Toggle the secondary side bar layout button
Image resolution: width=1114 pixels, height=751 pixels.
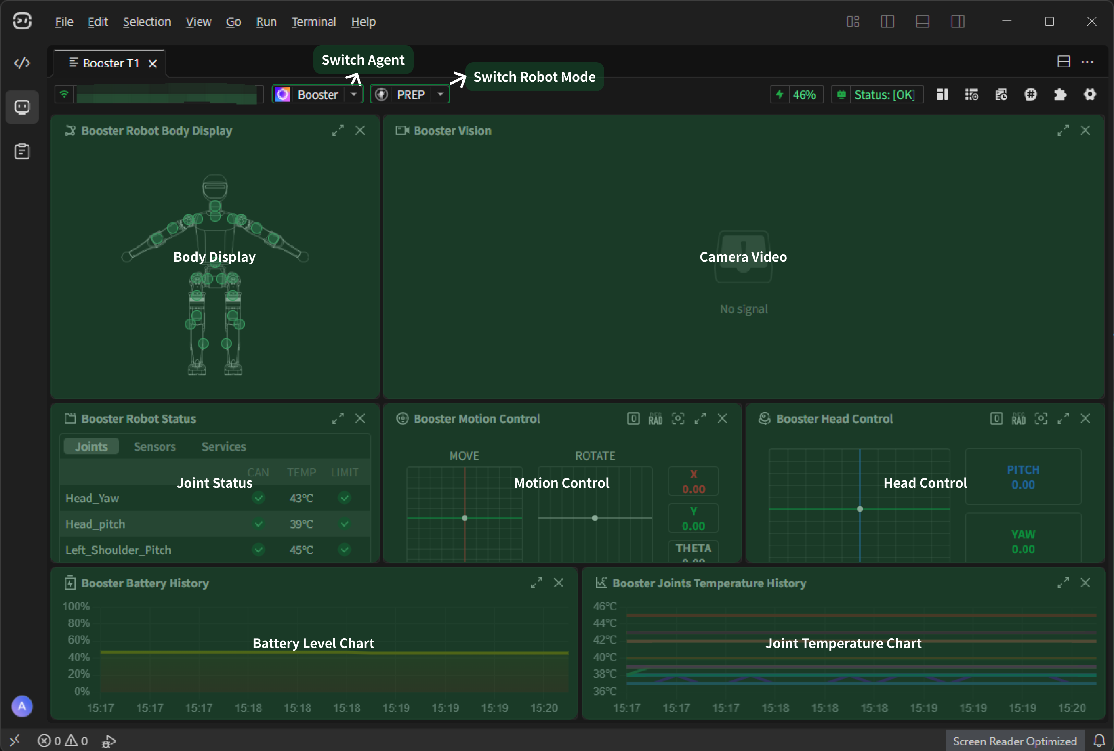(958, 21)
